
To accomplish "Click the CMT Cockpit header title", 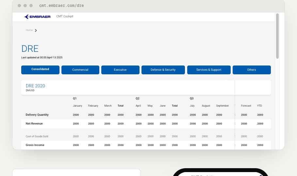I will click(65, 16).
